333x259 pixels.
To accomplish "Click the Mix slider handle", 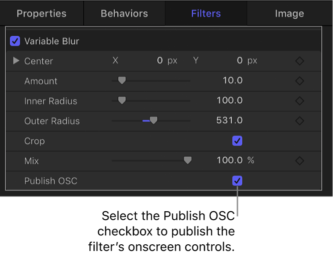I will [x=188, y=160].
